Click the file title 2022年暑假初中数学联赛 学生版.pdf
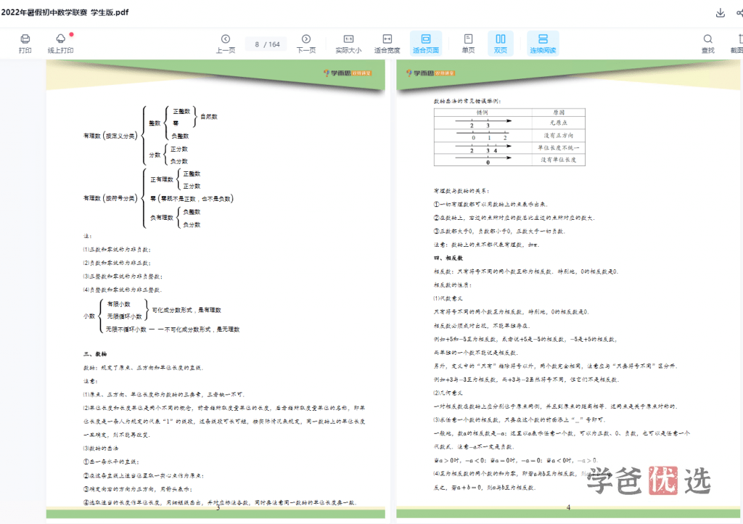The width and height of the screenshot is (743, 524). (65, 12)
